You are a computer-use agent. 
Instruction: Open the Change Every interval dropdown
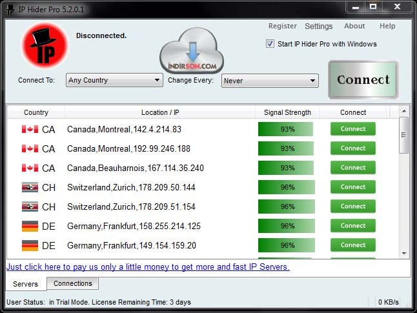coord(270,81)
